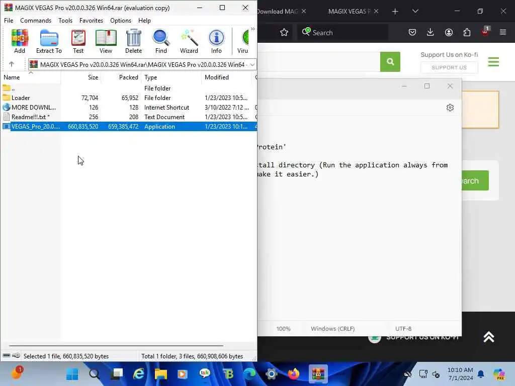Open the Windows Start menu
The image size is (515, 386).
click(72, 374)
